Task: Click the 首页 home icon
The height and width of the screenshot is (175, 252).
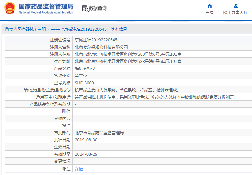Action: [210, 6]
